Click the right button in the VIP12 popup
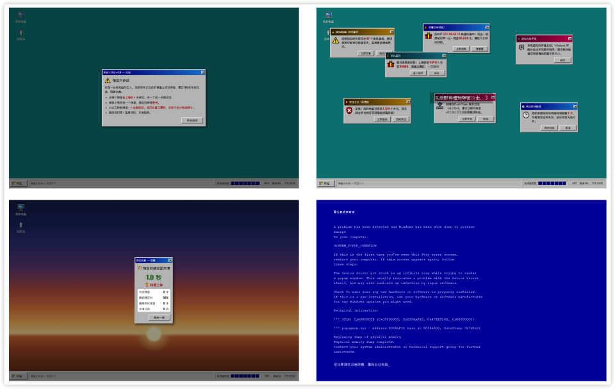 coord(436,73)
